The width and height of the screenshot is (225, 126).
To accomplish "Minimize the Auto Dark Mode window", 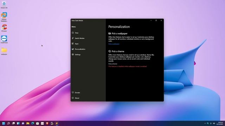I will click(x=151, y=20).
